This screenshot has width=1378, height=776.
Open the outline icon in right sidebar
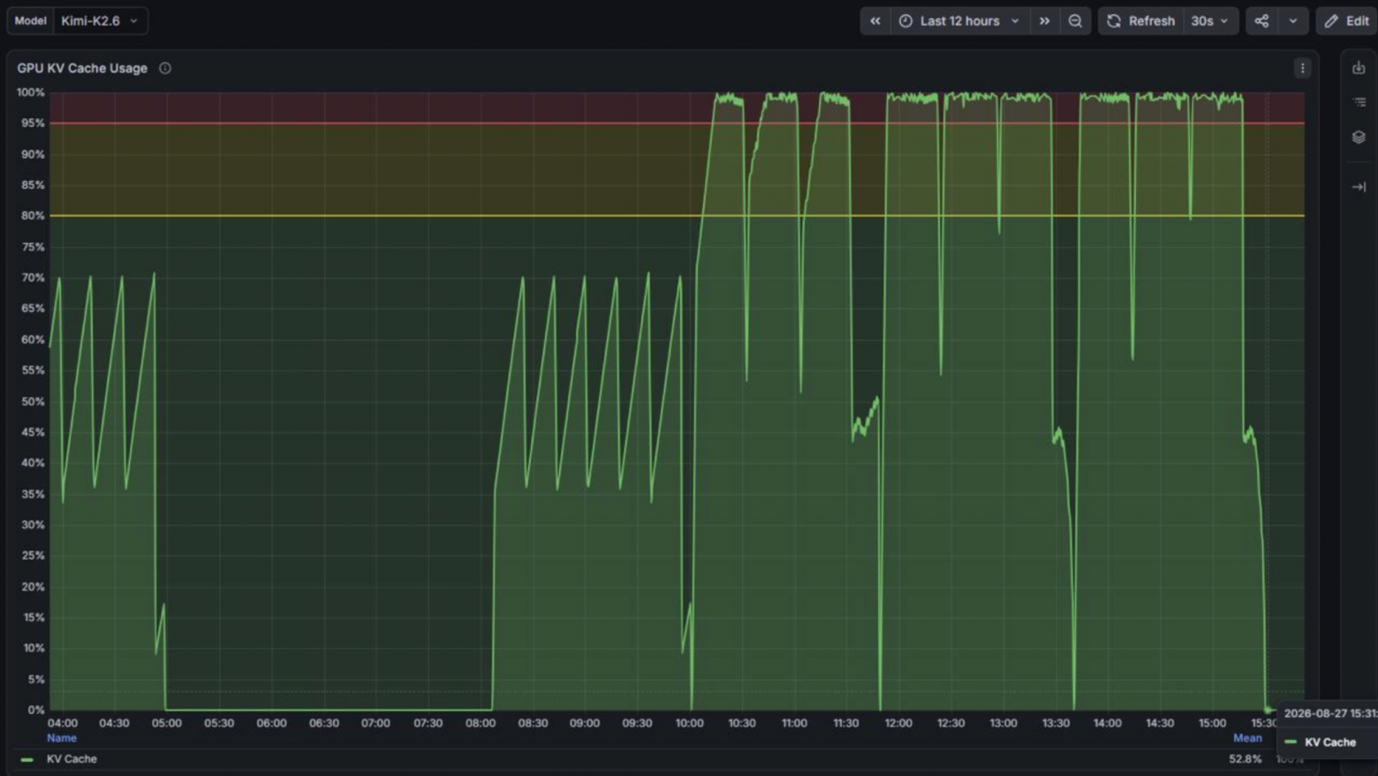point(1359,102)
